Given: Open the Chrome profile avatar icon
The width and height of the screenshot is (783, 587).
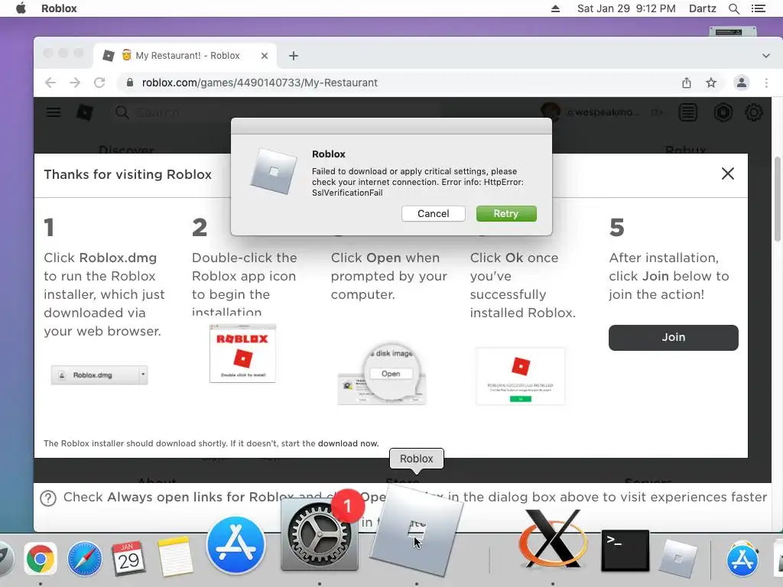Looking at the screenshot, I should click(742, 83).
